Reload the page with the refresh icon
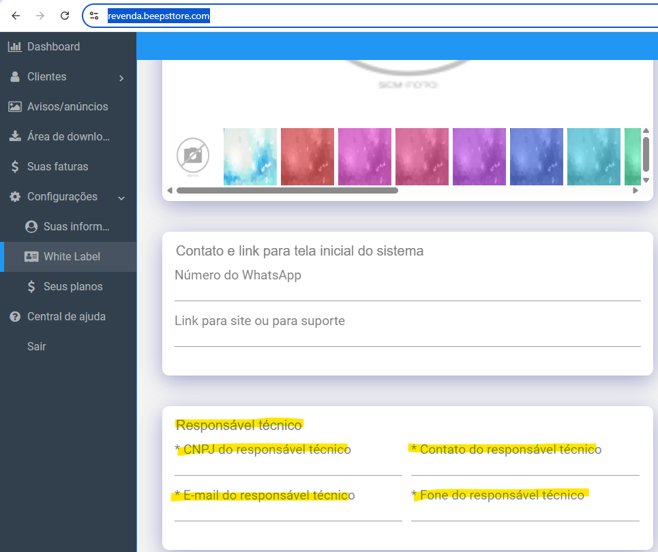The height and width of the screenshot is (552, 658). tap(65, 16)
